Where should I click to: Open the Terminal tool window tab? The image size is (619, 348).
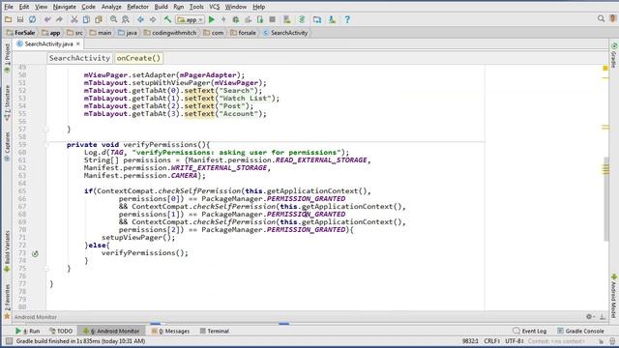click(215, 331)
